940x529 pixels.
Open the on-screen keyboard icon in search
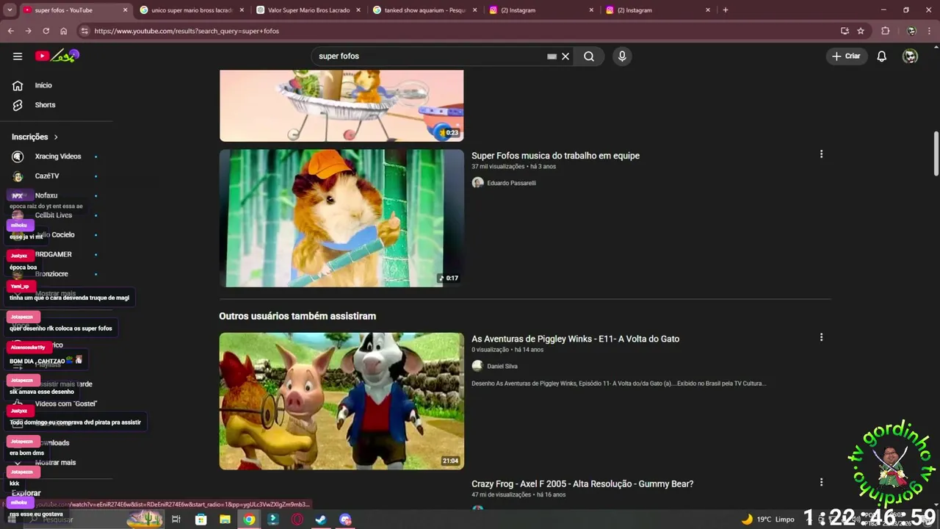[552, 56]
